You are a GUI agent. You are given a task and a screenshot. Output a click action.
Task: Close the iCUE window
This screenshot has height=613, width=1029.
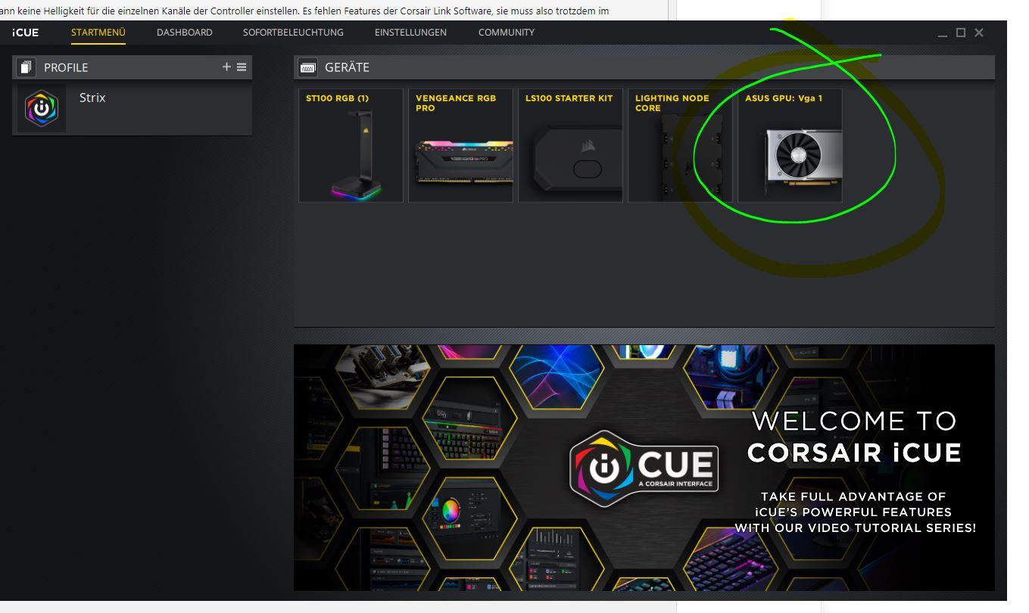click(979, 33)
